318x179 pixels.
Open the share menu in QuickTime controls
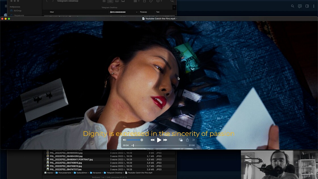tap(187, 140)
